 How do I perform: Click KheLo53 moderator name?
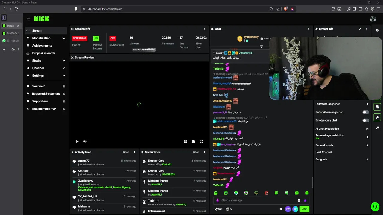pos(167,165)
